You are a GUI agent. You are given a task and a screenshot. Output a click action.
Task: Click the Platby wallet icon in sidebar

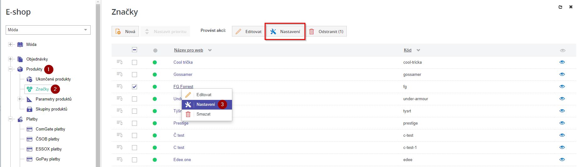point(20,119)
